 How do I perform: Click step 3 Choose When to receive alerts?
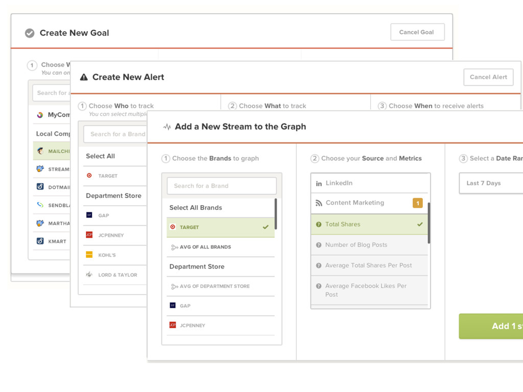point(431,106)
